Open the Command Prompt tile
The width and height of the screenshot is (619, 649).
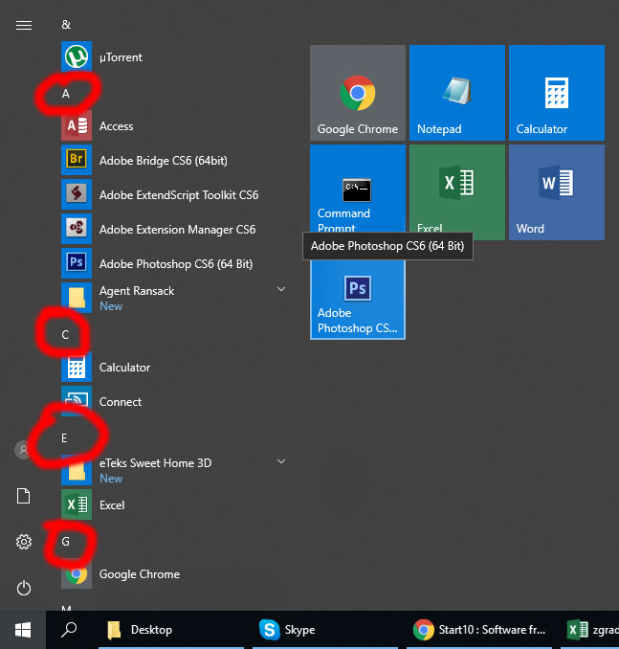tap(358, 189)
